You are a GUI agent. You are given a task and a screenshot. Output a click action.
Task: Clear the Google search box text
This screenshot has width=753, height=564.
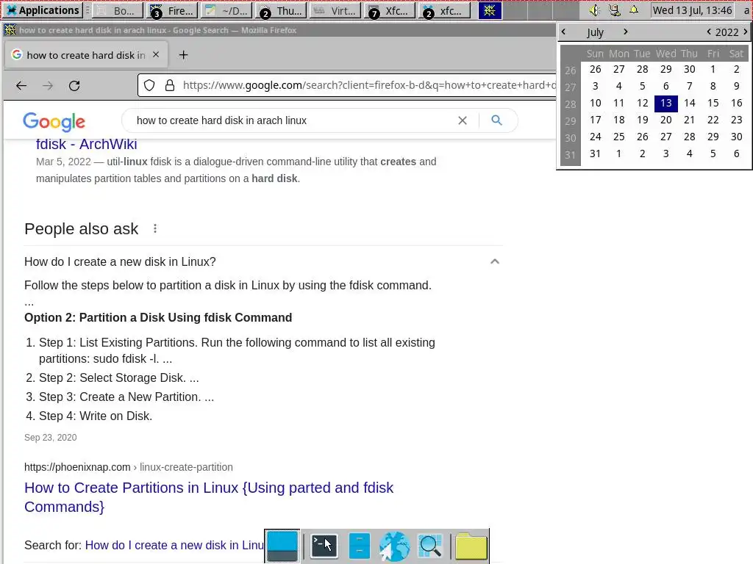463,120
